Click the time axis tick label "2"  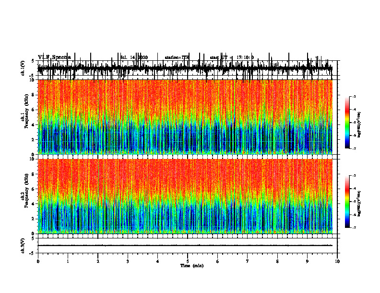(98, 261)
